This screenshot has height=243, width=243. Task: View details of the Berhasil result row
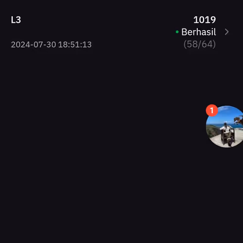tap(203, 32)
